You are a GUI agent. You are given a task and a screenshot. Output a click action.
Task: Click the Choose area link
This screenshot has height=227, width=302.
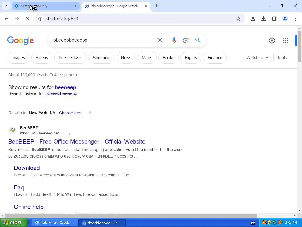[71, 113]
